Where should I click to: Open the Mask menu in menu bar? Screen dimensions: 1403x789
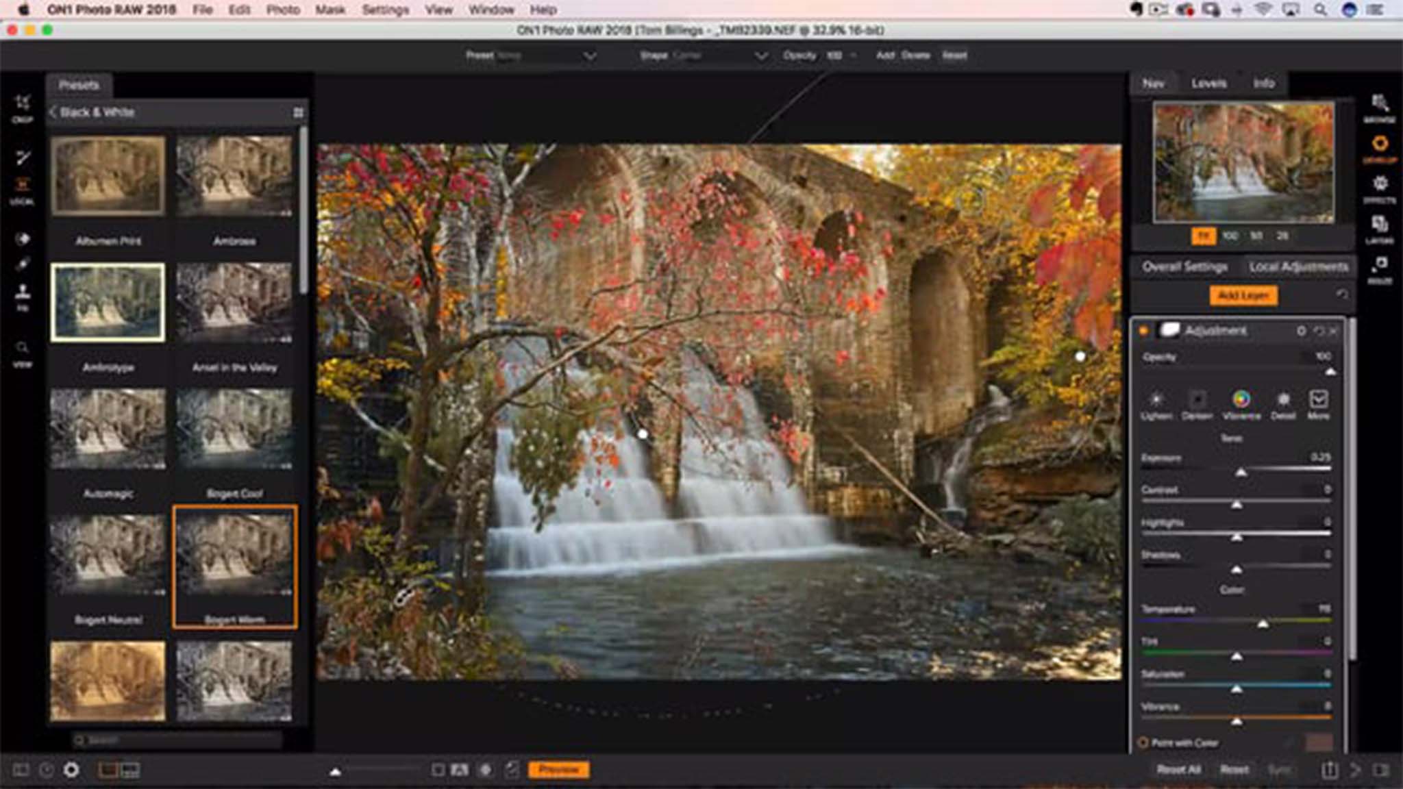point(330,10)
